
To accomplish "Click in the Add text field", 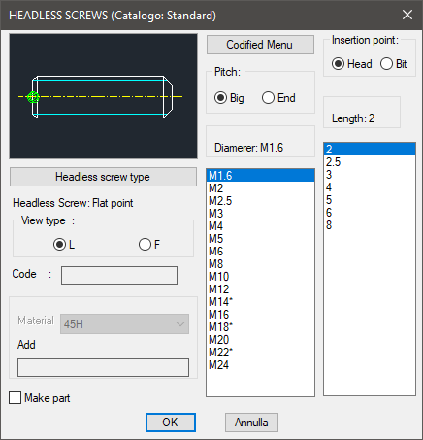I will click(103, 367).
